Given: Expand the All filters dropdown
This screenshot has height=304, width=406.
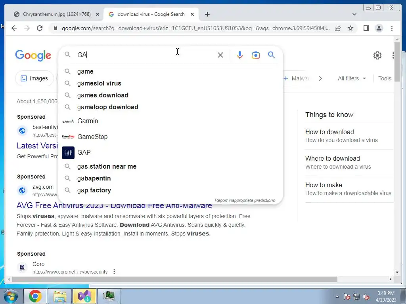Looking at the screenshot, I should coord(352,78).
